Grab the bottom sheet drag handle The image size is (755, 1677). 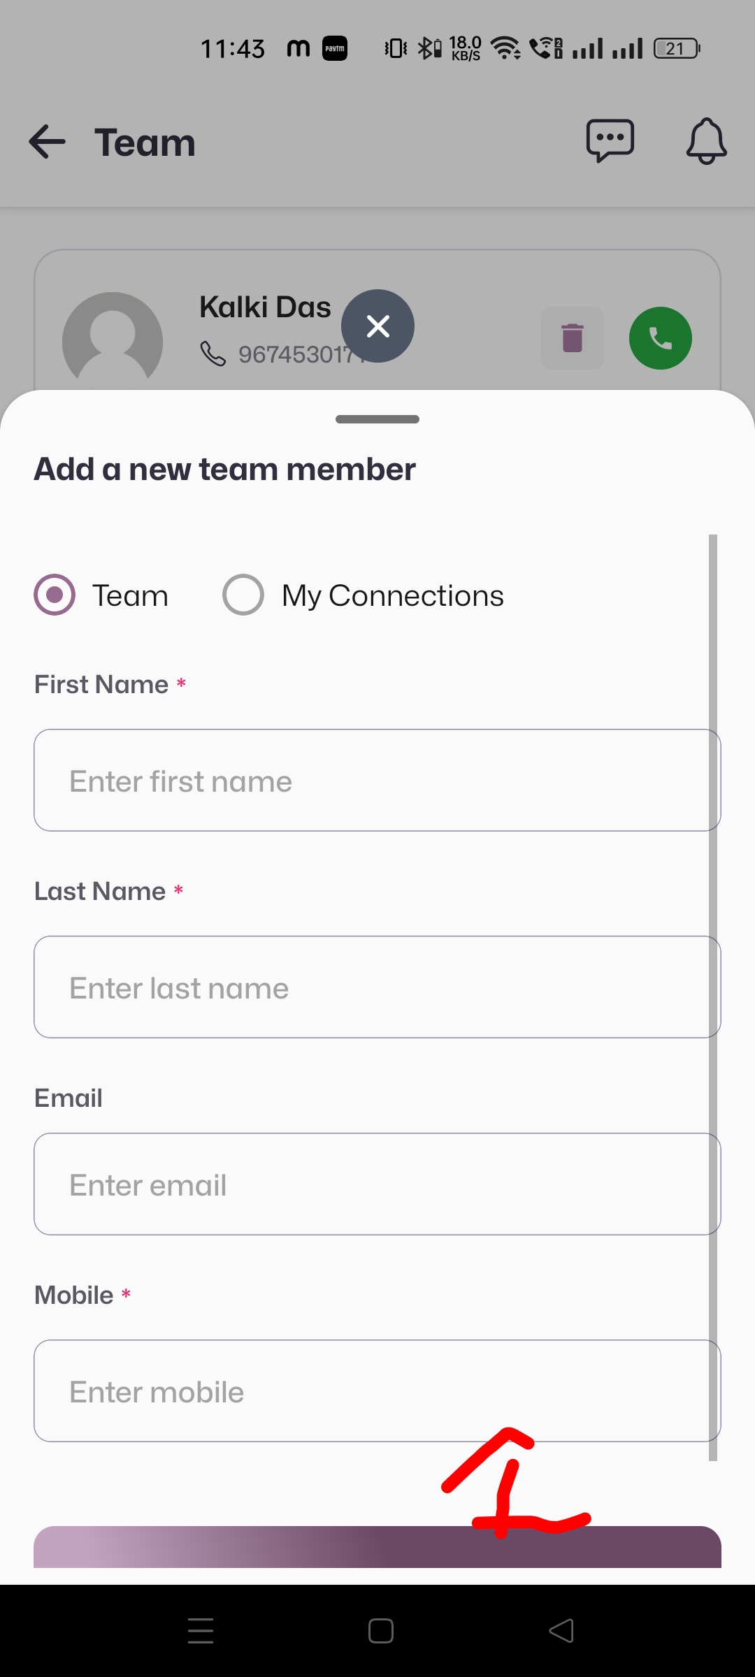(x=377, y=419)
